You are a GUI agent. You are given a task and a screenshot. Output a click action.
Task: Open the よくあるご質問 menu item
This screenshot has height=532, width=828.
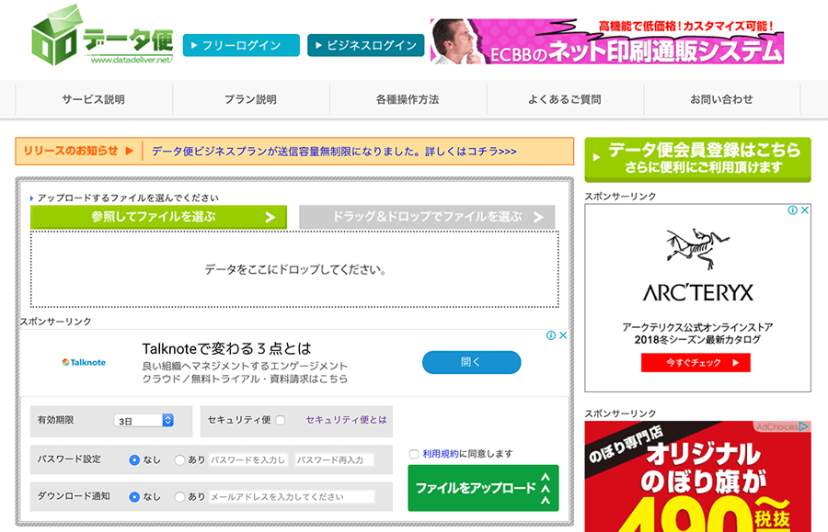tap(565, 99)
